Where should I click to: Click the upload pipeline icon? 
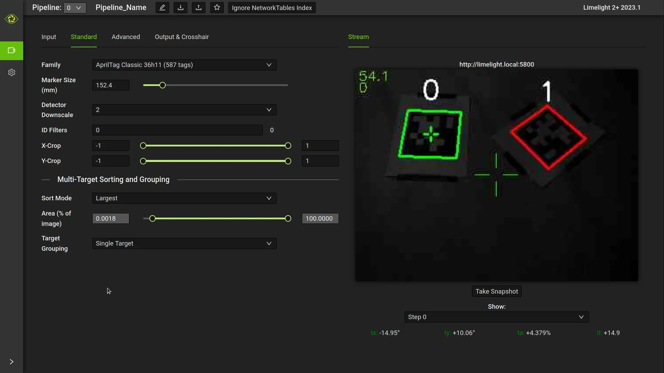click(x=199, y=8)
